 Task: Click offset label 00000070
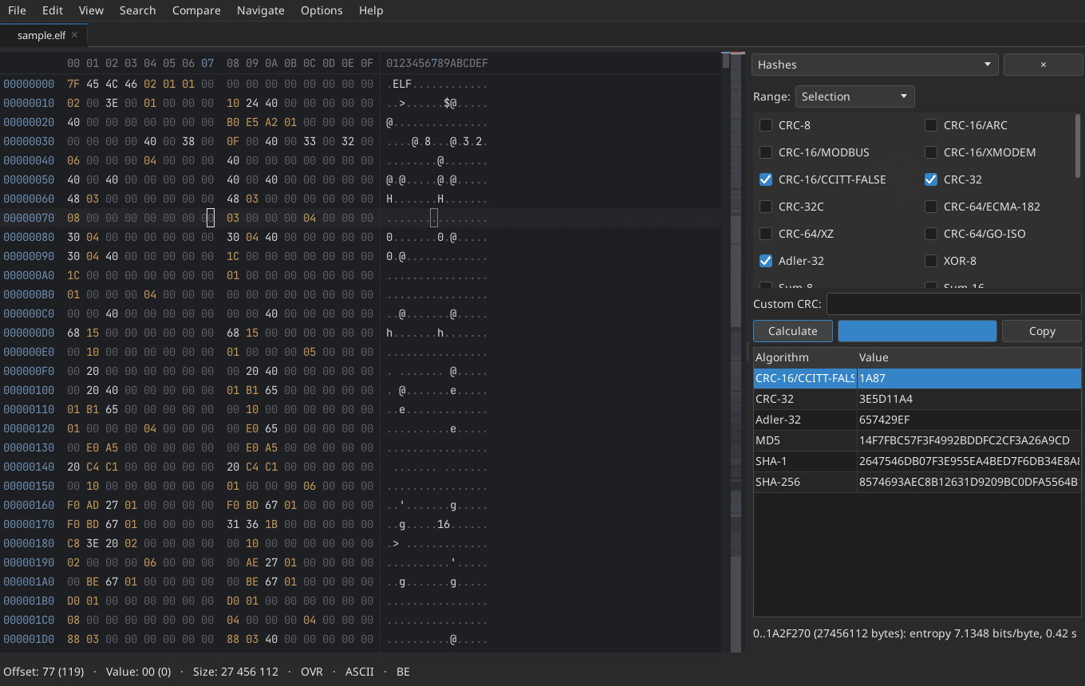pos(29,218)
